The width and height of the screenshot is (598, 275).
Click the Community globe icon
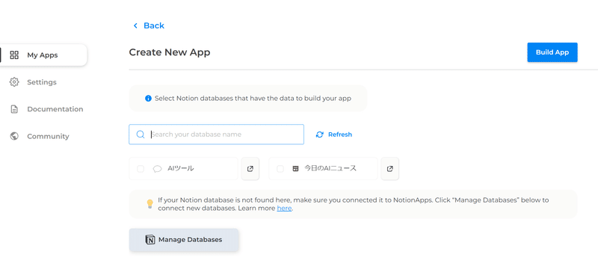point(14,136)
